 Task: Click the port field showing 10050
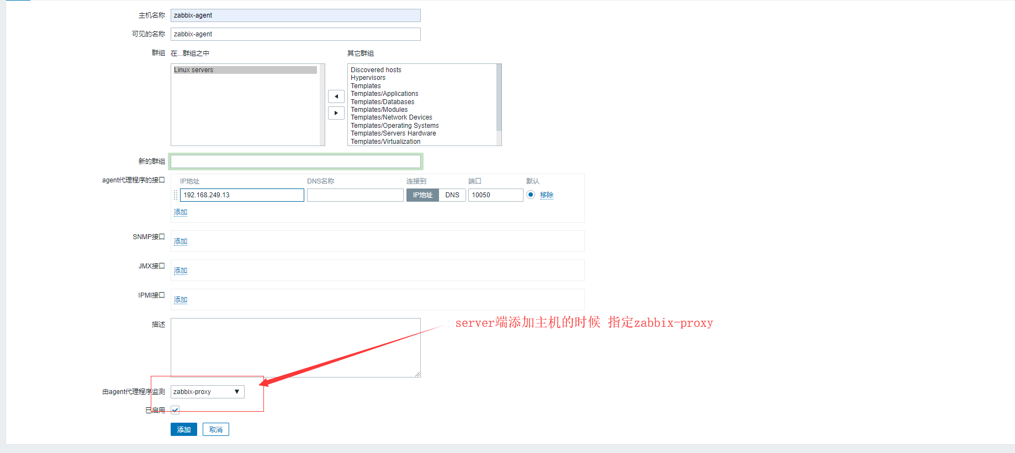[x=496, y=195]
